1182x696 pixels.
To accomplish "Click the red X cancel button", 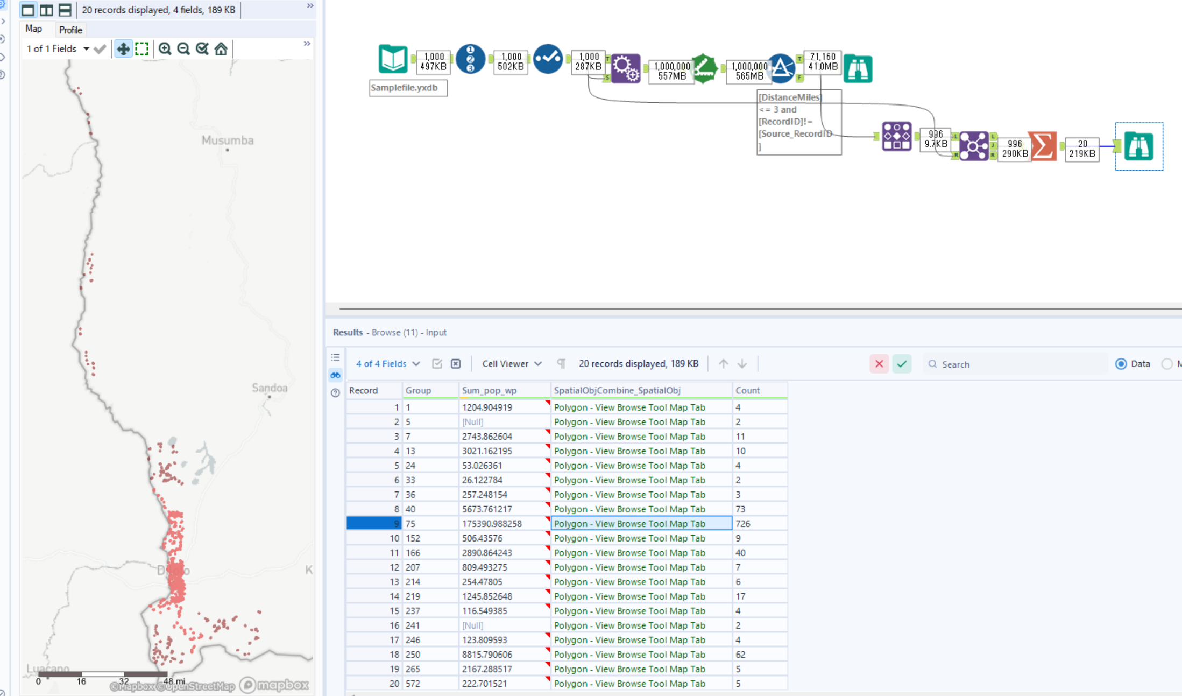I will [x=879, y=364].
